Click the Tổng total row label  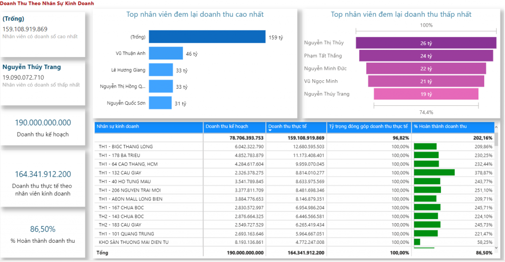(x=102, y=253)
